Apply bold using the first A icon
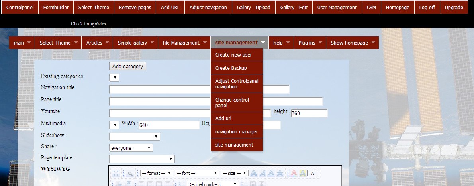 (x=254, y=173)
